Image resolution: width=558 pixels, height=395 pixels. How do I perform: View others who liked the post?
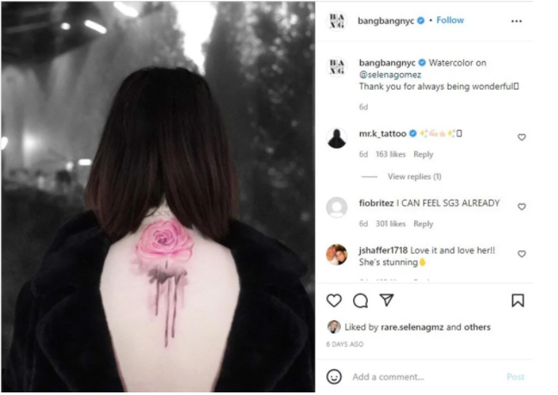477,327
